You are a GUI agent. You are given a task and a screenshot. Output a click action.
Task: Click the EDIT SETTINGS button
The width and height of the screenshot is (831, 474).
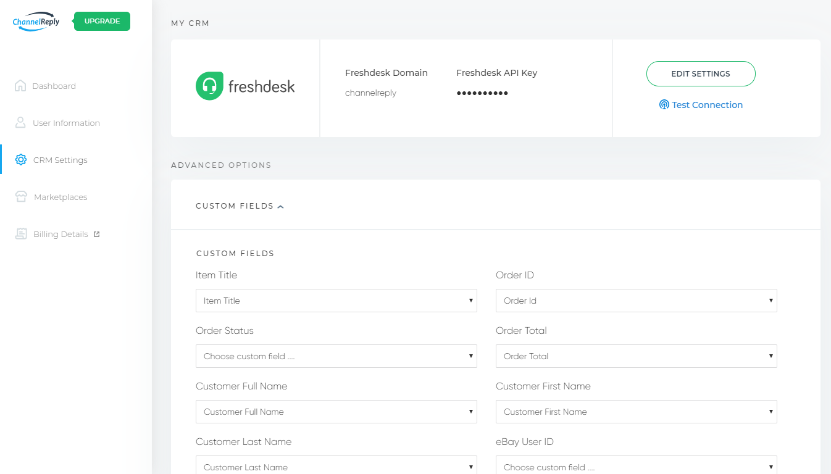[701, 73]
